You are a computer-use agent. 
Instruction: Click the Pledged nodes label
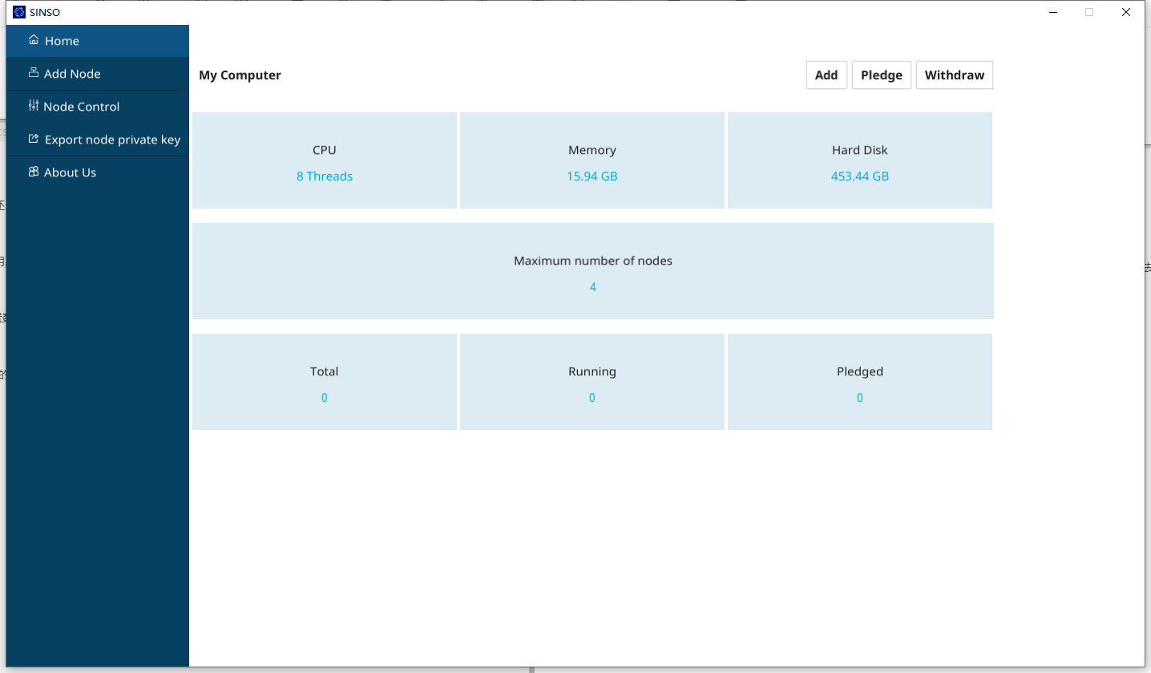coord(859,371)
